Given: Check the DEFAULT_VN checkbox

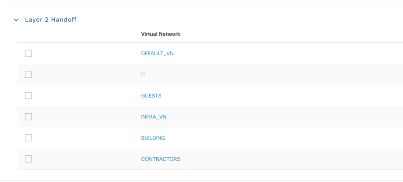Looking at the screenshot, I should pyautogui.click(x=28, y=53).
